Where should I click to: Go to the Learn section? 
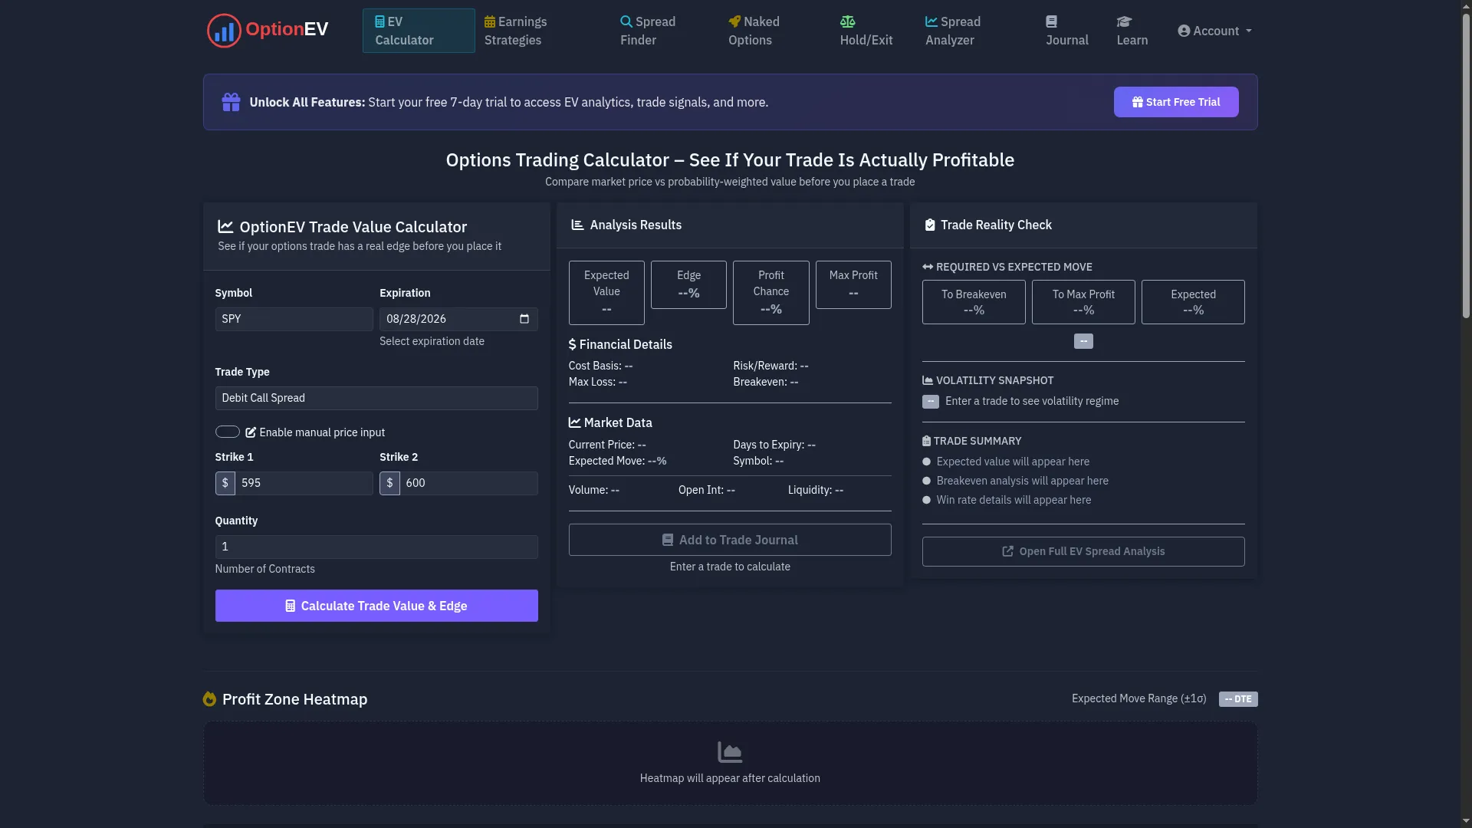(1132, 31)
